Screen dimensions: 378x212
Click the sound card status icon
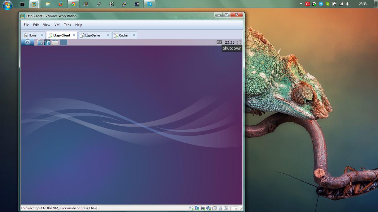coord(208,208)
